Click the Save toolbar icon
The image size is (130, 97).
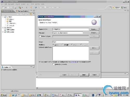coord(8,8)
